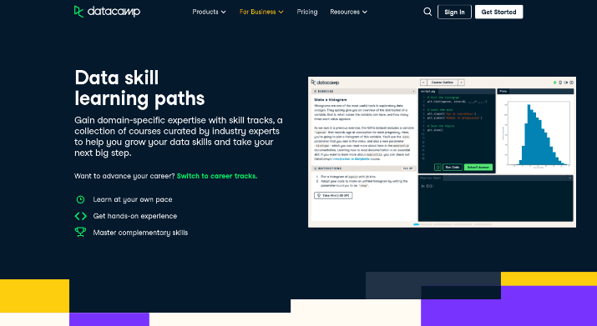Follow the Switch to career tracks link
The height and width of the screenshot is (326, 597).
tap(217, 176)
